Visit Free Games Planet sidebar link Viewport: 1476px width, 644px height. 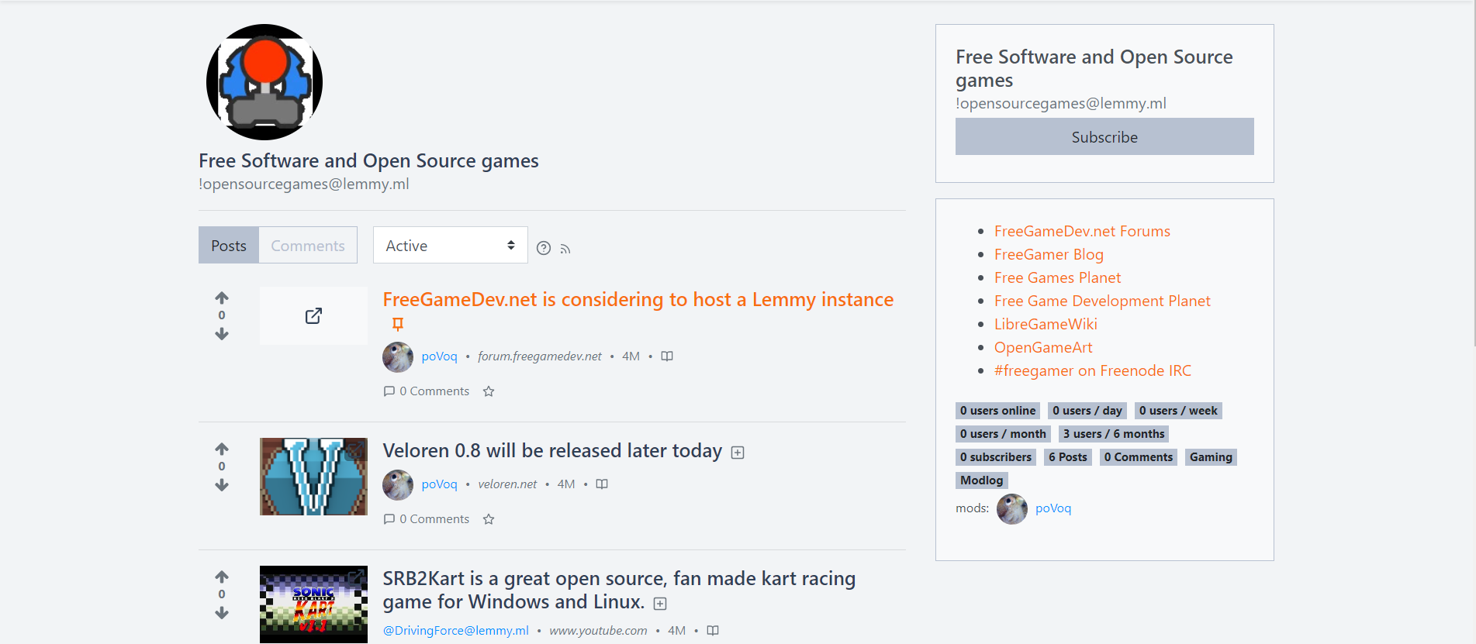point(1057,277)
